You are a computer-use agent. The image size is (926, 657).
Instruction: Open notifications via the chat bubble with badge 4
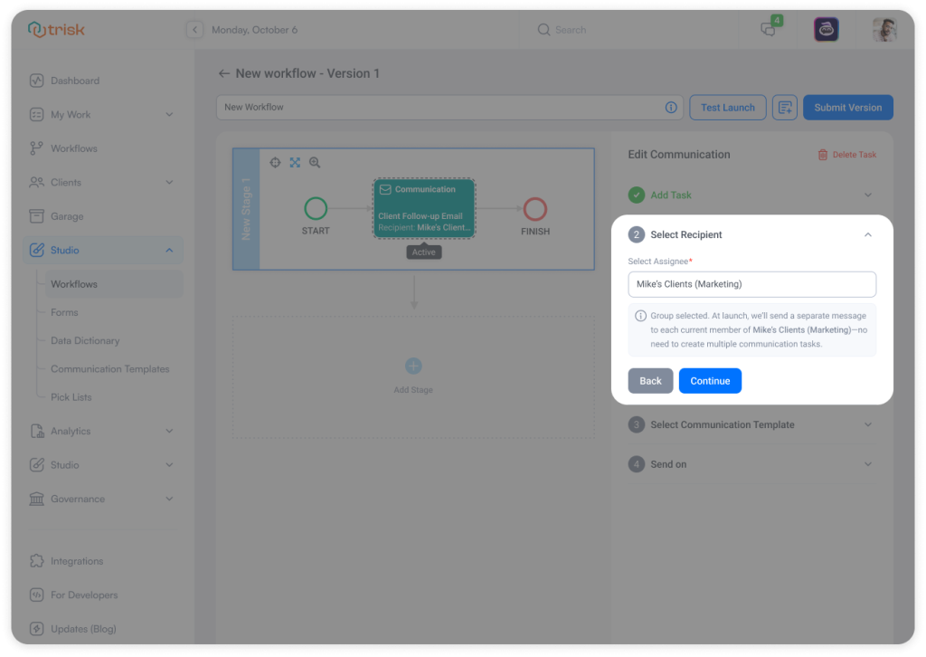768,29
